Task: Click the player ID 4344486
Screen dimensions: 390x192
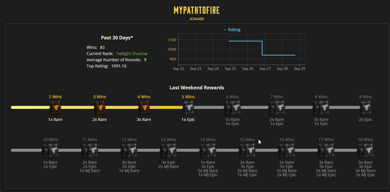Action: (x=197, y=19)
